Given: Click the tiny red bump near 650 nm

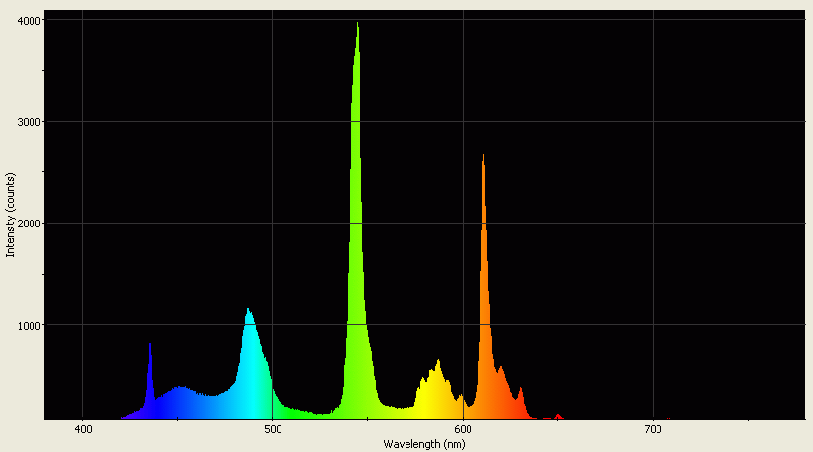Looking at the screenshot, I should [x=558, y=416].
